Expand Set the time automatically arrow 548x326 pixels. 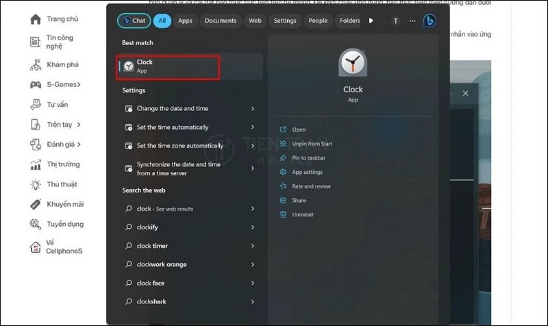pyautogui.click(x=253, y=127)
